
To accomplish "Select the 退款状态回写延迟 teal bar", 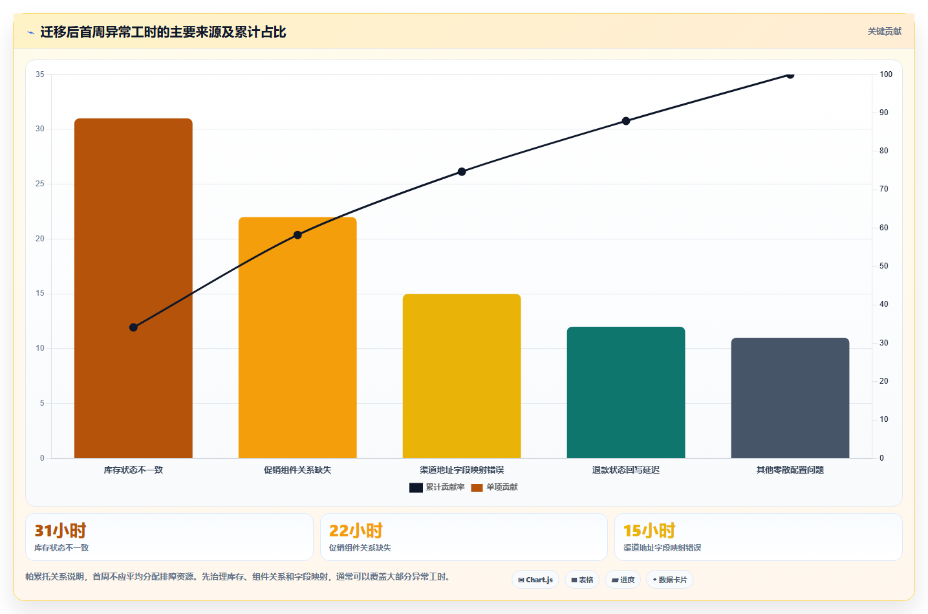I will [626, 393].
